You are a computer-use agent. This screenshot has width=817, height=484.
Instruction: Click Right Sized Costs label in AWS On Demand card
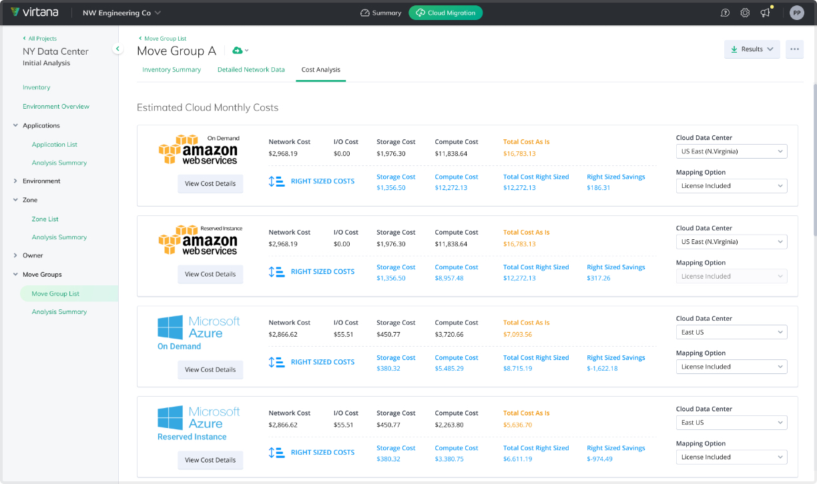pos(322,181)
